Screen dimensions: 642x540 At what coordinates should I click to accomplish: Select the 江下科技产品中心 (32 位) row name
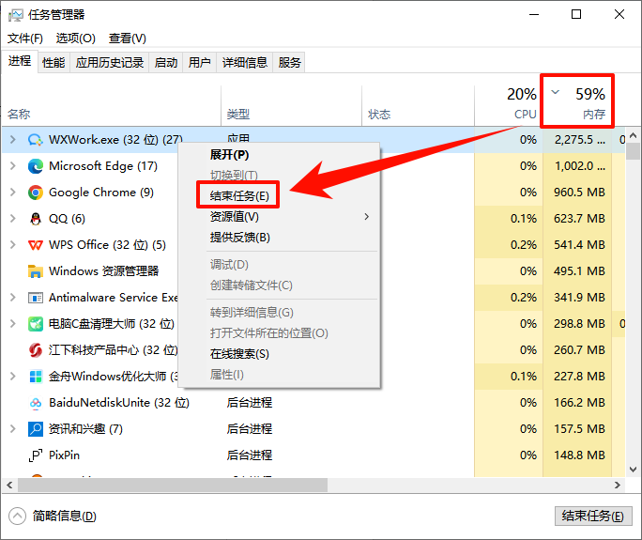pos(113,350)
